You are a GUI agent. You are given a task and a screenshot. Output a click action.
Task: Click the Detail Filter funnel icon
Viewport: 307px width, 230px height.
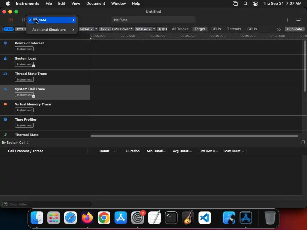(x=5, y=204)
